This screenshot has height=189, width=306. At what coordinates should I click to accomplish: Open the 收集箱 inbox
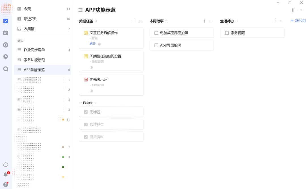click(42, 29)
